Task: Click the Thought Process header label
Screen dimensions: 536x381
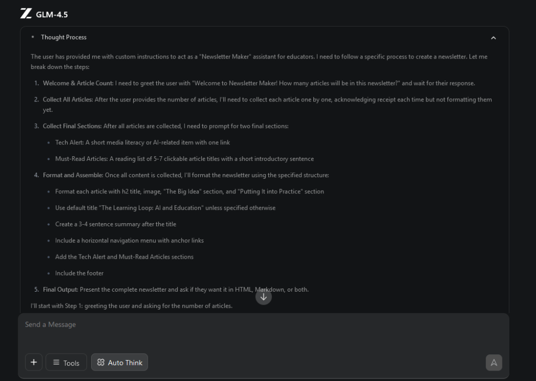Action: pyautogui.click(x=63, y=37)
